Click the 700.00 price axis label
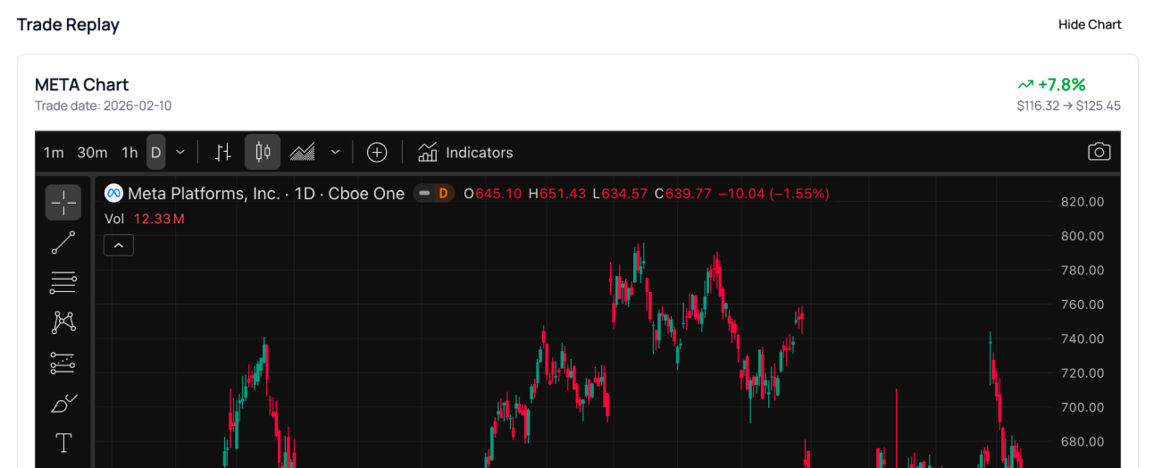This screenshot has height=468, width=1162. (x=1083, y=407)
